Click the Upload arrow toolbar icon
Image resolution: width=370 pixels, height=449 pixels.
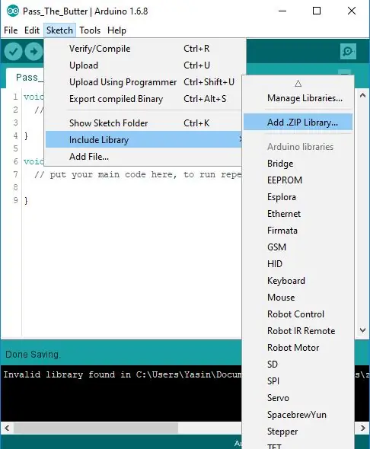pos(33,52)
